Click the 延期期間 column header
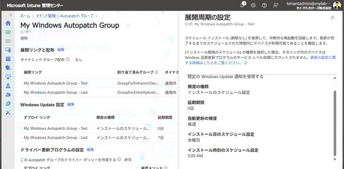Image resolution: width=344 pixels, height=169 pixels. coord(165,117)
